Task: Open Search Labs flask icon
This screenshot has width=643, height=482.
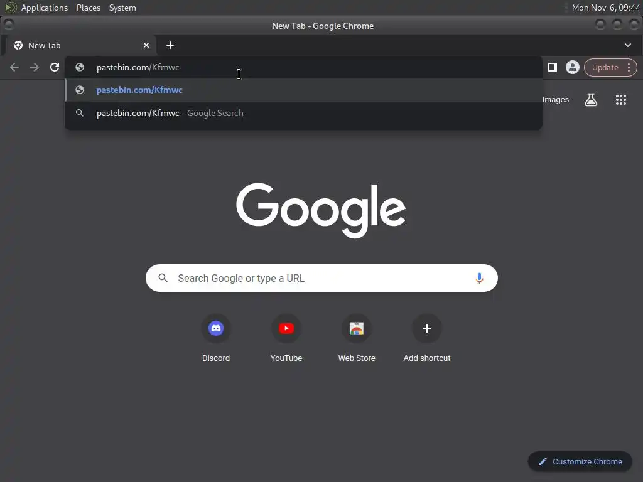Action: point(590,100)
